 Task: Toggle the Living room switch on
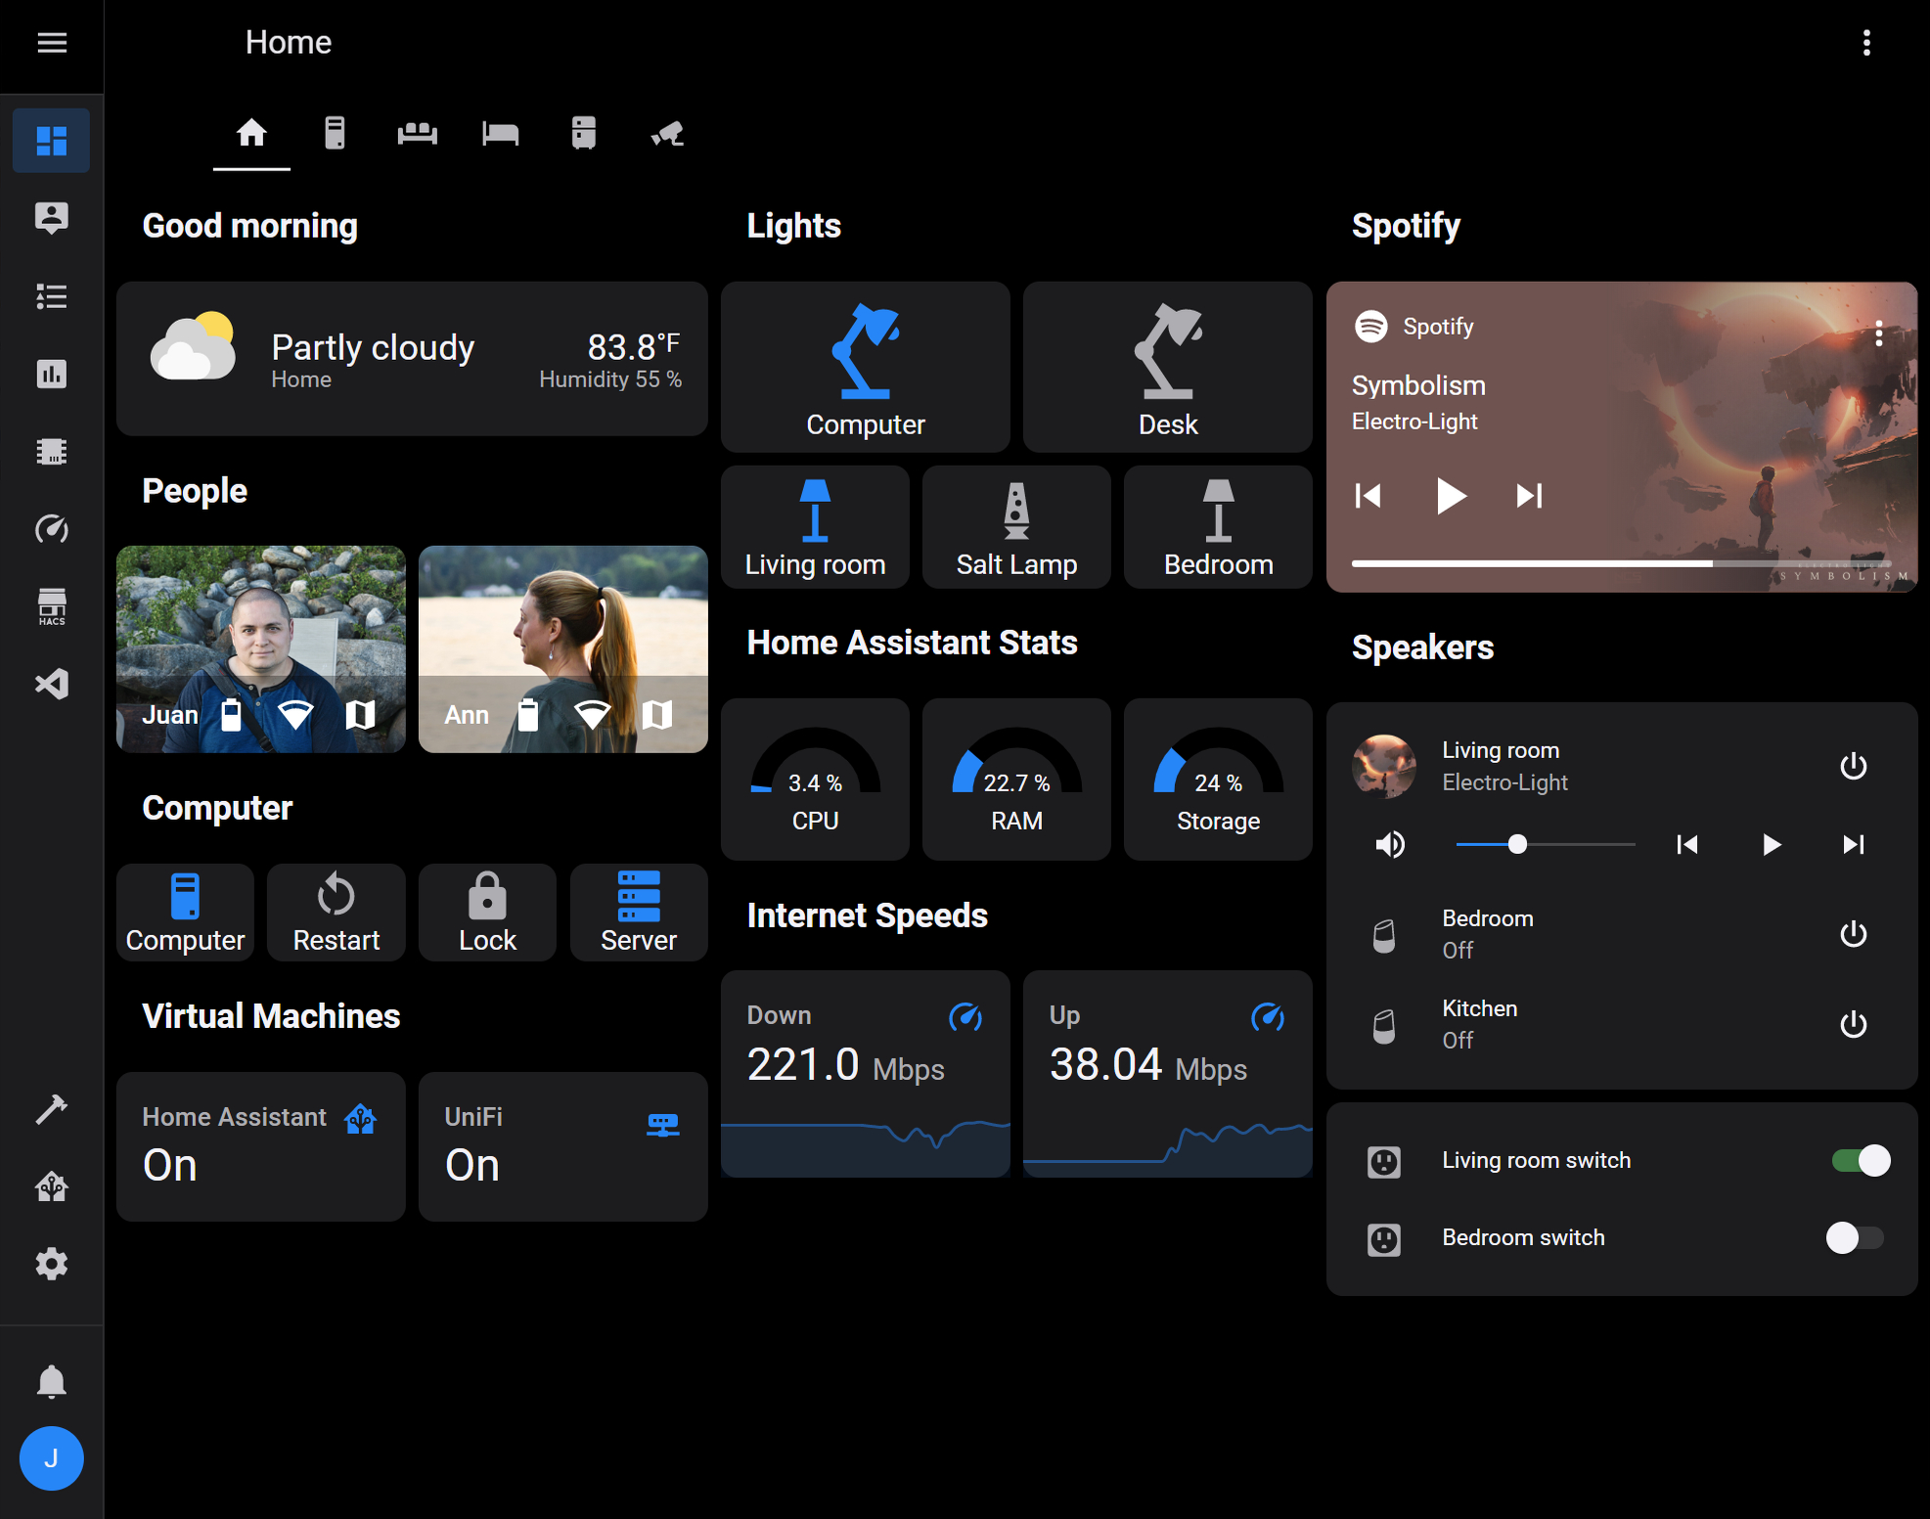click(x=1857, y=1160)
